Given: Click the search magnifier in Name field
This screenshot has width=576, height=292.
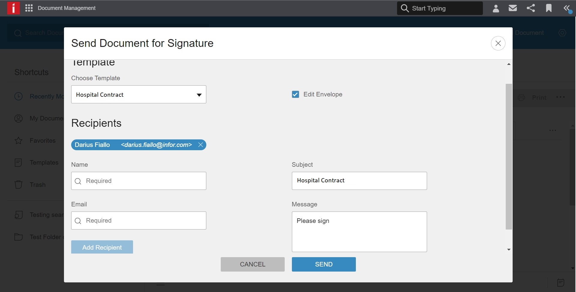Looking at the screenshot, I should [78, 181].
